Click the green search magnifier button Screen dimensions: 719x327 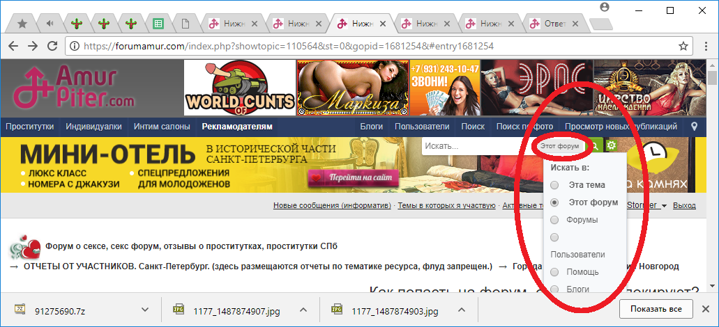click(x=596, y=146)
